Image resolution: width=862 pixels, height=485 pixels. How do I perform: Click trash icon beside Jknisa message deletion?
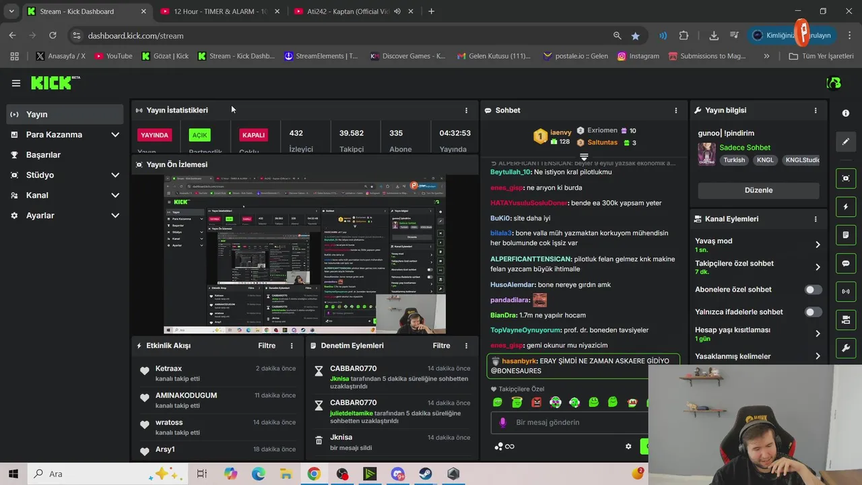(319, 440)
